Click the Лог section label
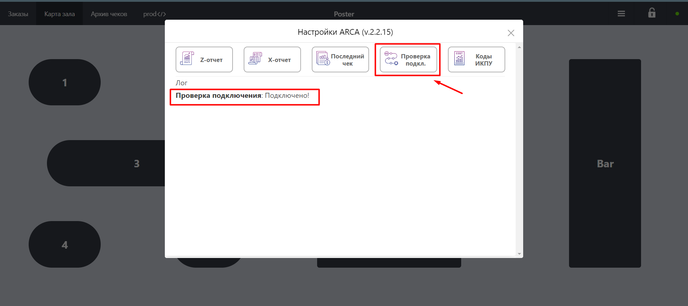This screenshot has height=306, width=688. [x=181, y=83]
